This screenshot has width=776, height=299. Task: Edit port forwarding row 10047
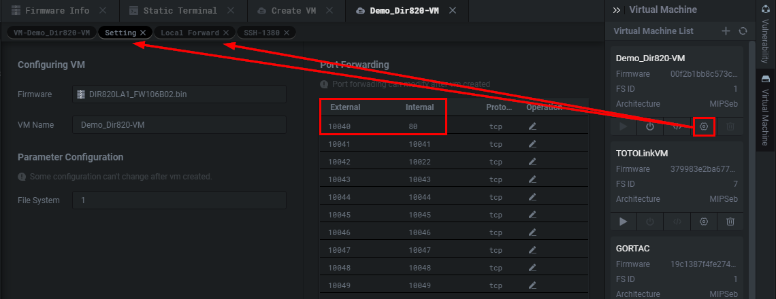coord(532,250)
